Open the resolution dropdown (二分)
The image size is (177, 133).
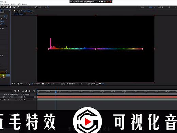(x=55, y=84)
